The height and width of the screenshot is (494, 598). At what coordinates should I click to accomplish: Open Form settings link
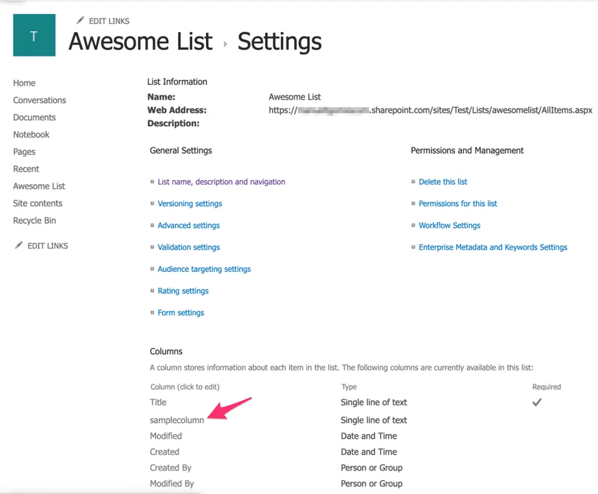coord(181,312)
